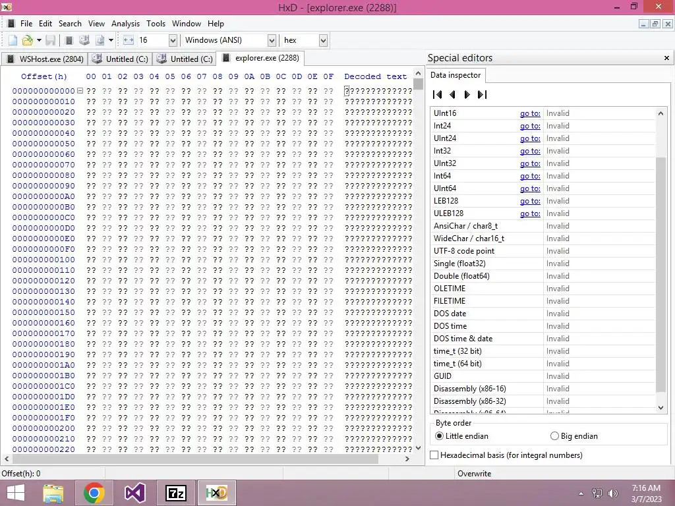This screenshot has height=506, width=675.
Task: Go to next byte in Data inspector
Action: click(x=467, y=94)
